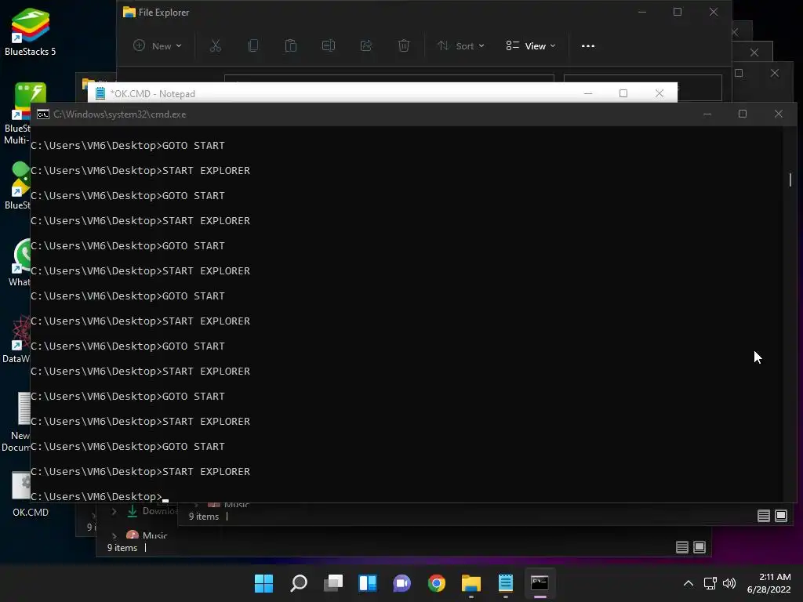Click the Paste clipboard icon in File Explorer
The width and height of the screenshot is (803, 602).
[291, 46]
